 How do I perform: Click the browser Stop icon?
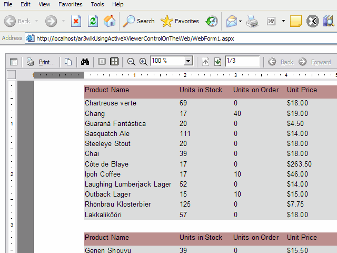pyautogui.click(x=76, y=21)
